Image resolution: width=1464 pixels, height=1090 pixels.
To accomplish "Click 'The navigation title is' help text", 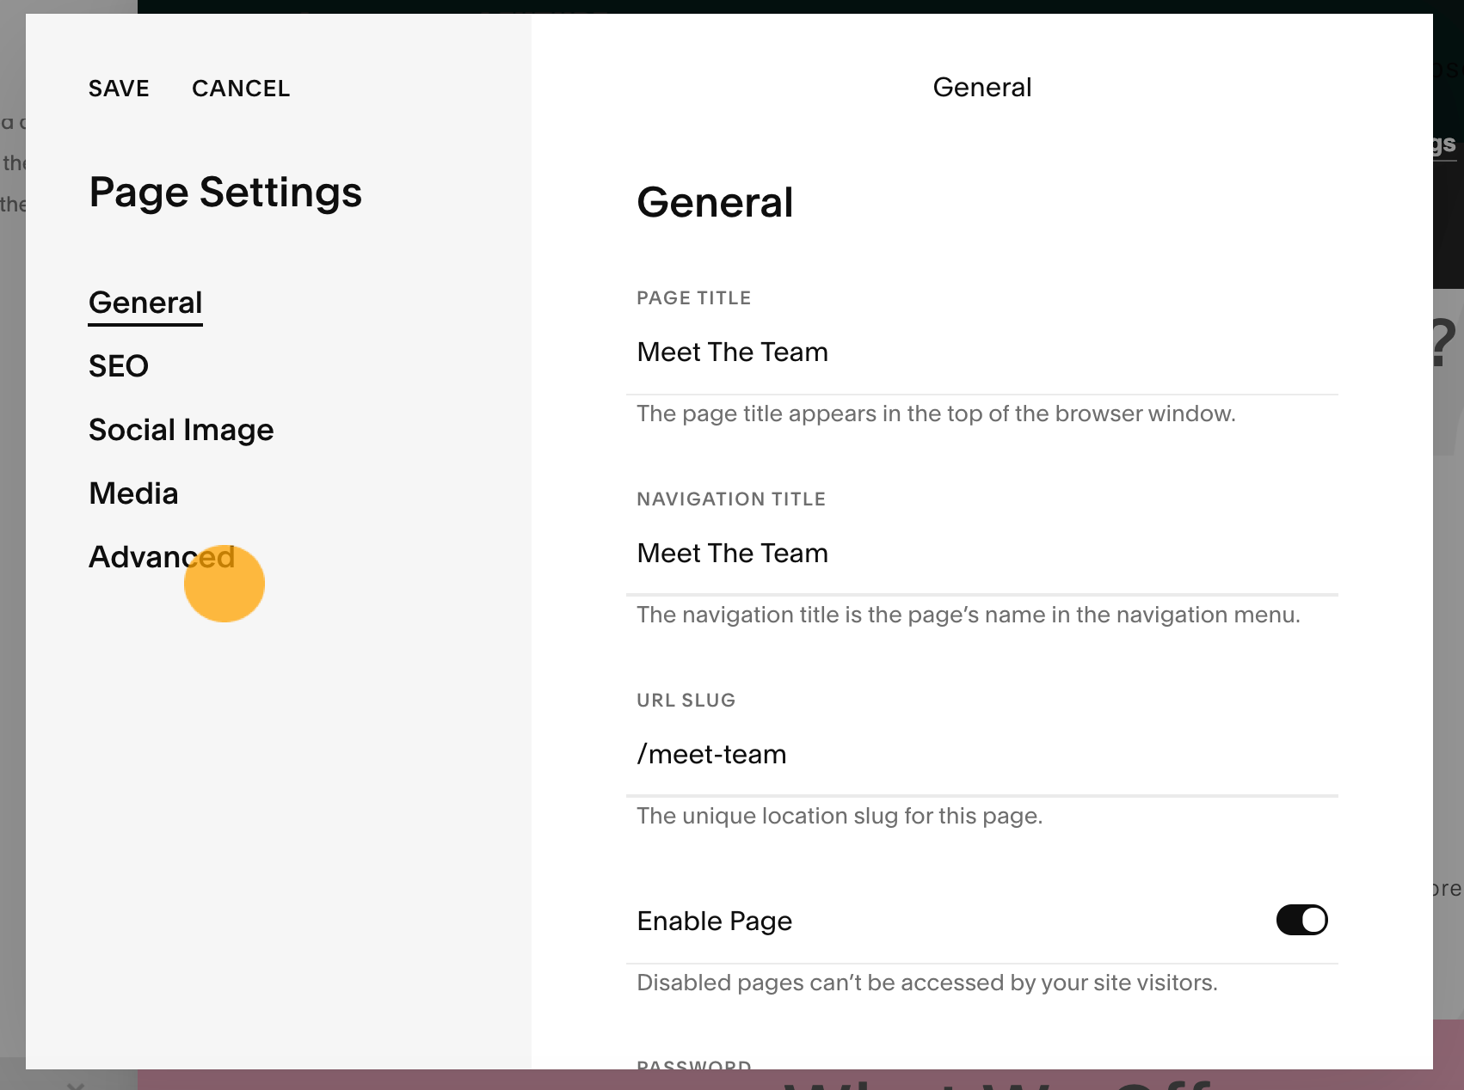I will (x=968, y=615).
